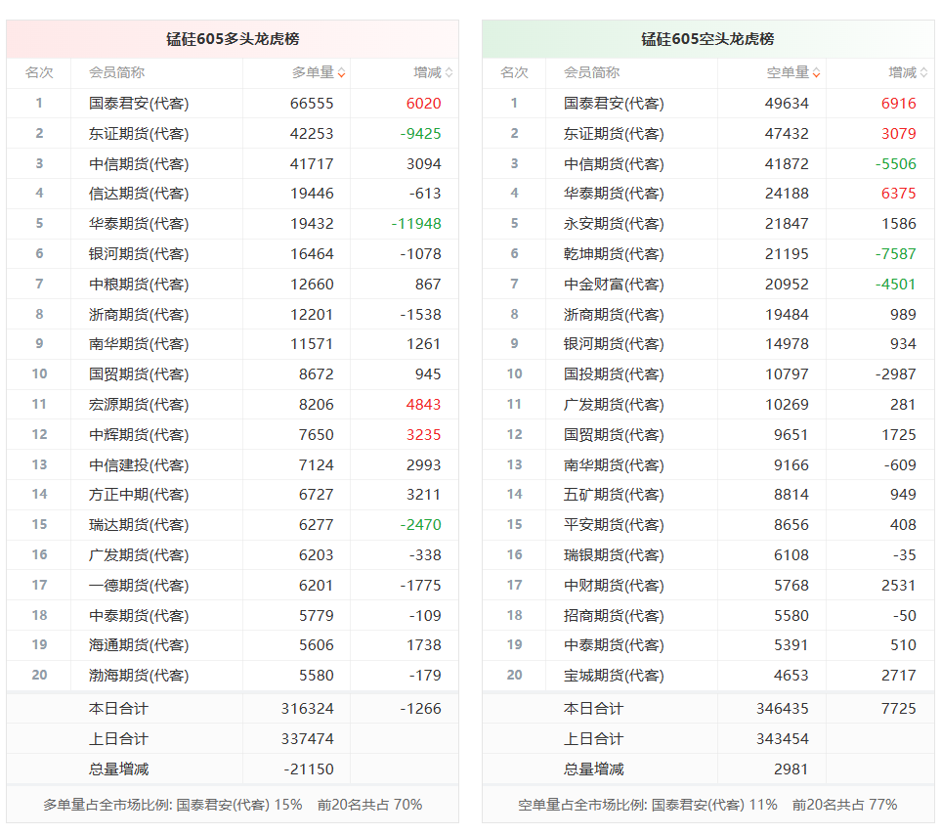
Task: Select 中泰期货(代客) in short table
Action: [614, 645]
